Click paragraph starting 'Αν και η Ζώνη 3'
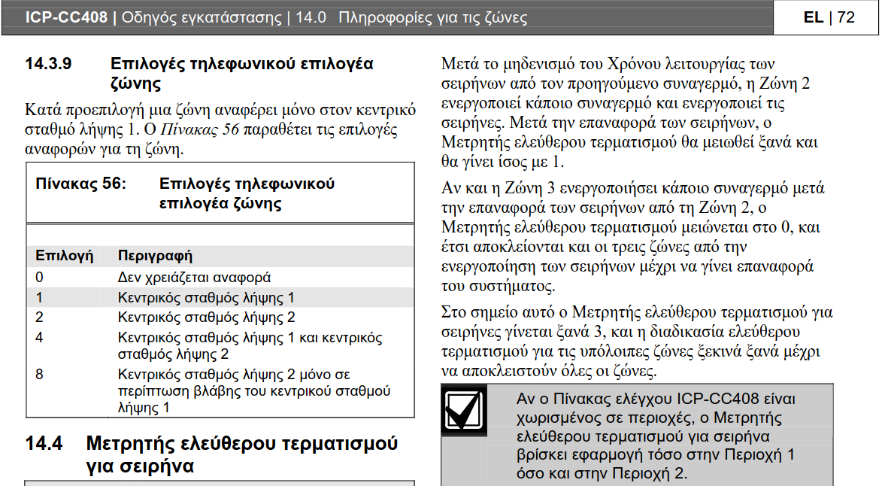This screenshot has width=885, height=486. point(632,236)
